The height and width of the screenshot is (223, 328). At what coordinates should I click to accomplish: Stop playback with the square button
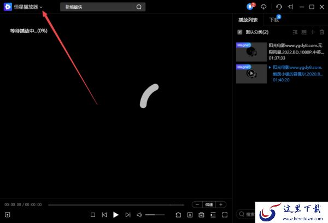click(x=93, y=215)
